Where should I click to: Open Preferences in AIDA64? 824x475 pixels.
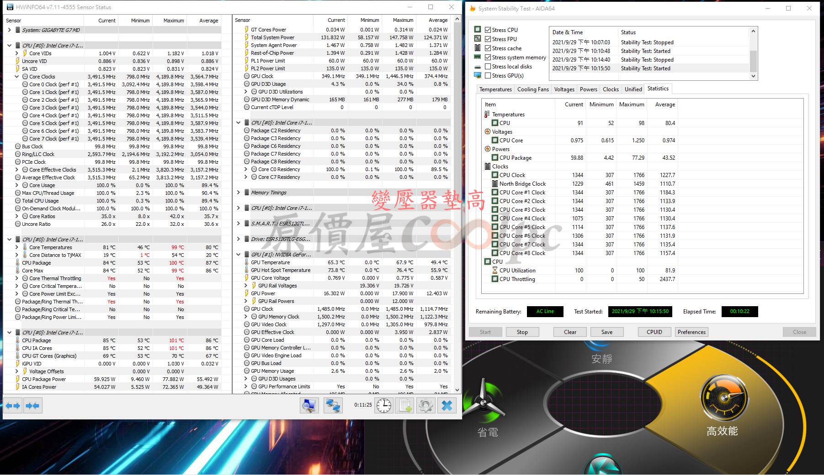(691, 332)
